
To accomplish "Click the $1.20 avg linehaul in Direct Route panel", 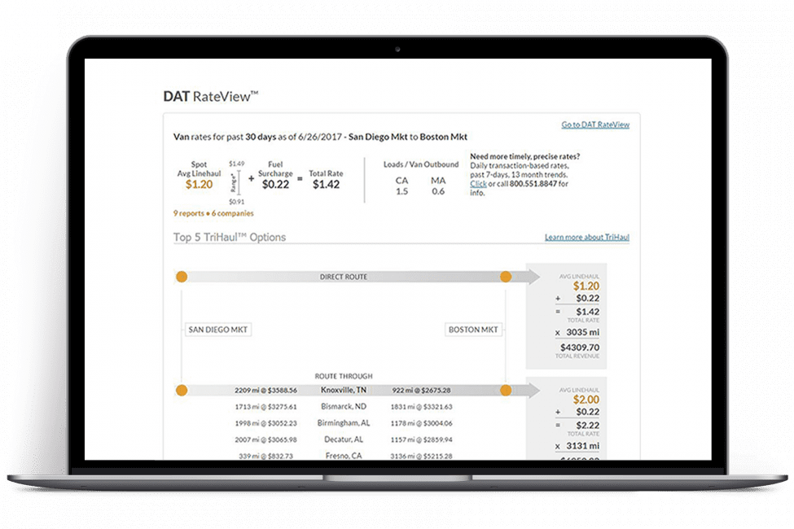I will click(586, 286).
